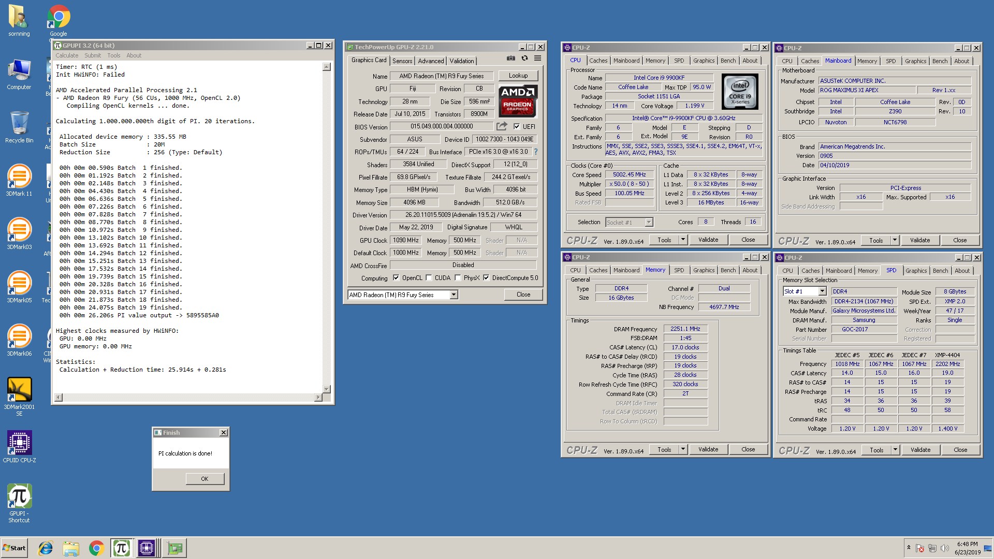Toggle the CUDA checkbox
The width and height of the screenshot is (994, 559).
click(x=429, y=278)
